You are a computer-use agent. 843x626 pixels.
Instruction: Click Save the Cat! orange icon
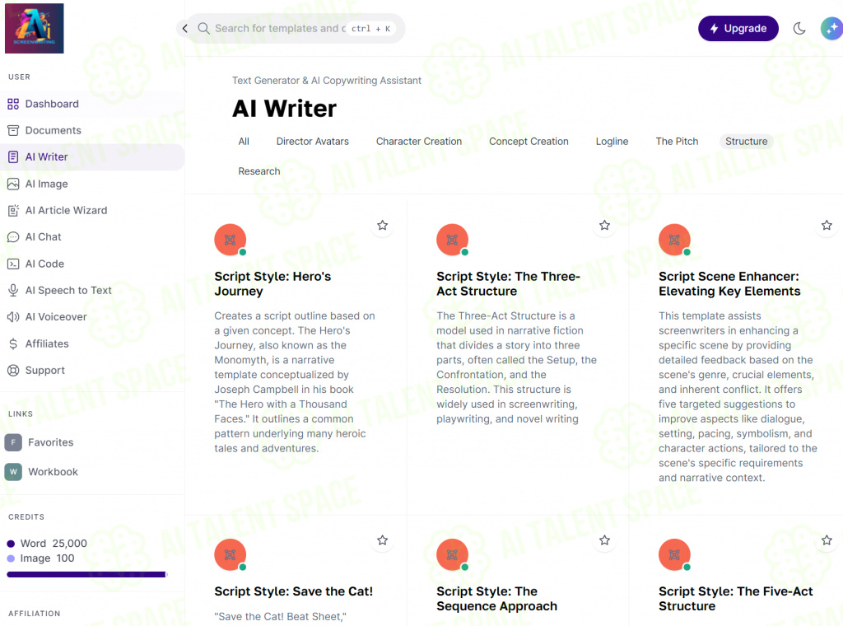pos(231,554)
